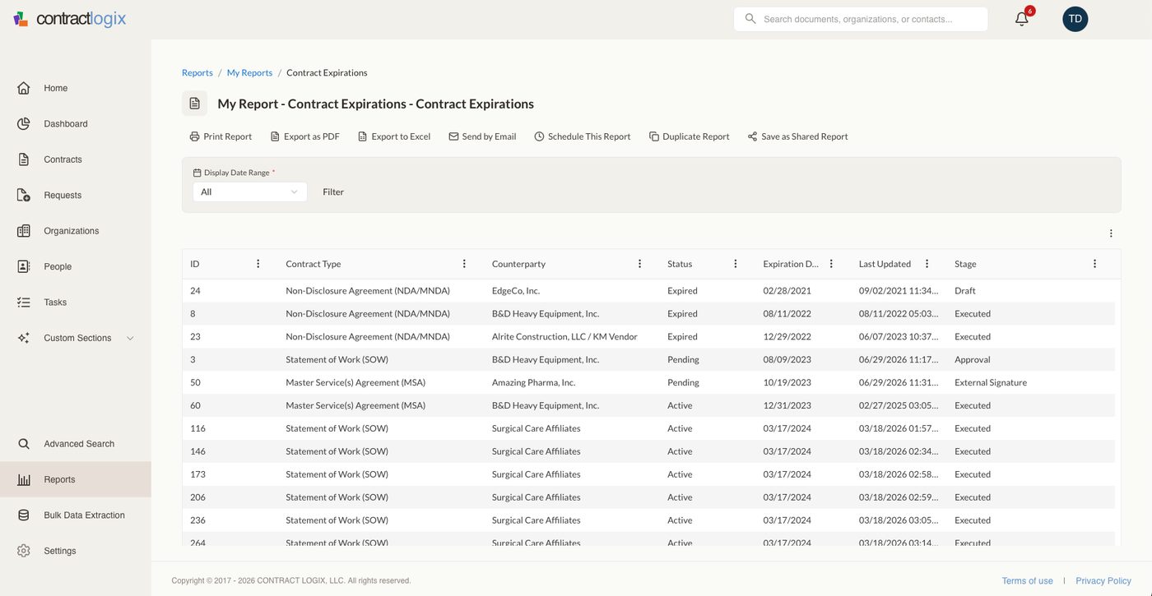This screenshot has width=1152, height=596.
Task: Click the 10/19/2023 expiration date
Action: coord(787,382)
